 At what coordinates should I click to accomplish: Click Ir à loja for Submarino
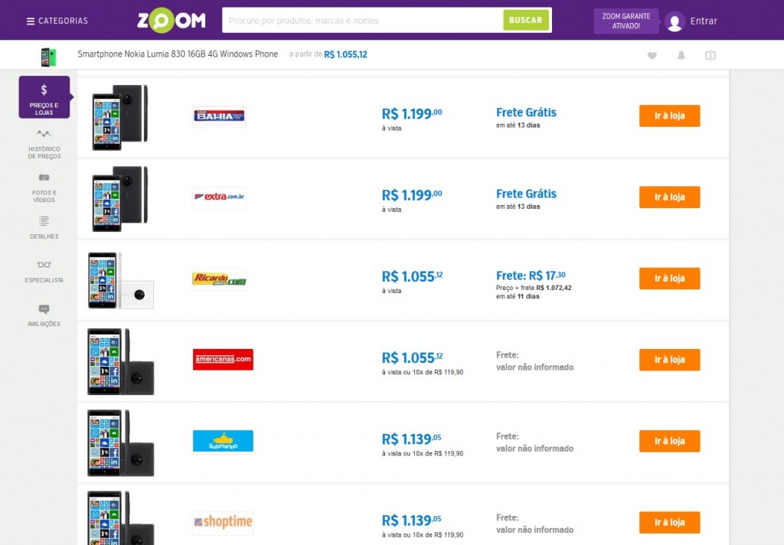669,441
